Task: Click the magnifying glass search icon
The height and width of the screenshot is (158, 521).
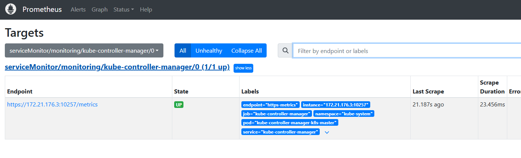Action: (285, 51)
